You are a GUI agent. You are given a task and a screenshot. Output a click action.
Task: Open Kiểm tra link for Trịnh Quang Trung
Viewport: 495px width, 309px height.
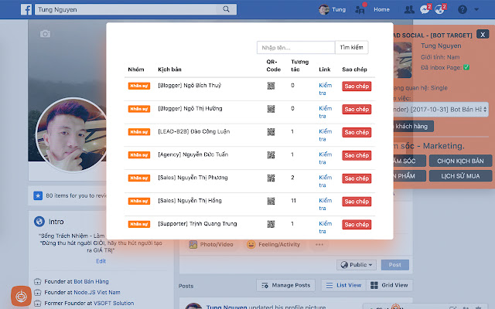[x=325, y=227]
